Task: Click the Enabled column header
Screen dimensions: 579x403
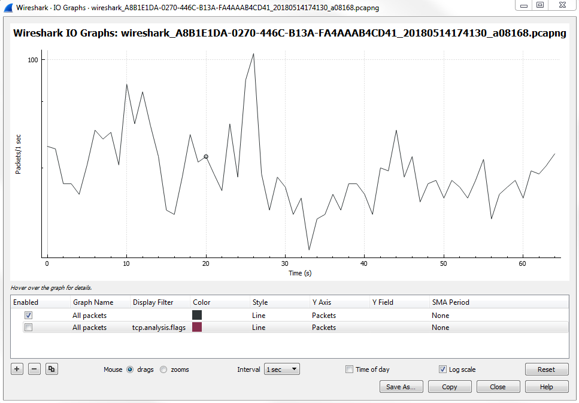Action: point(41,302)
